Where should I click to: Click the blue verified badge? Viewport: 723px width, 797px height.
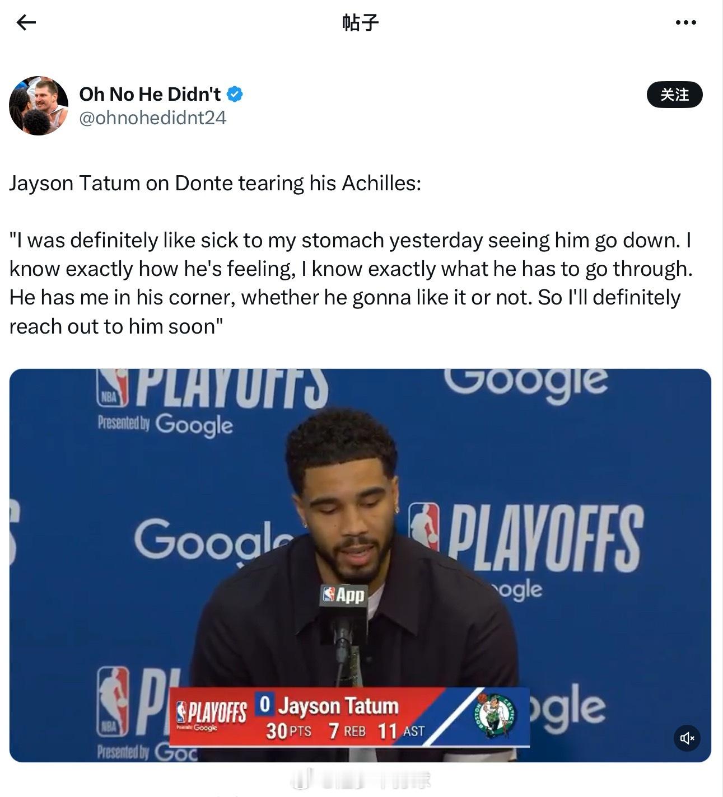coord(235,94)
